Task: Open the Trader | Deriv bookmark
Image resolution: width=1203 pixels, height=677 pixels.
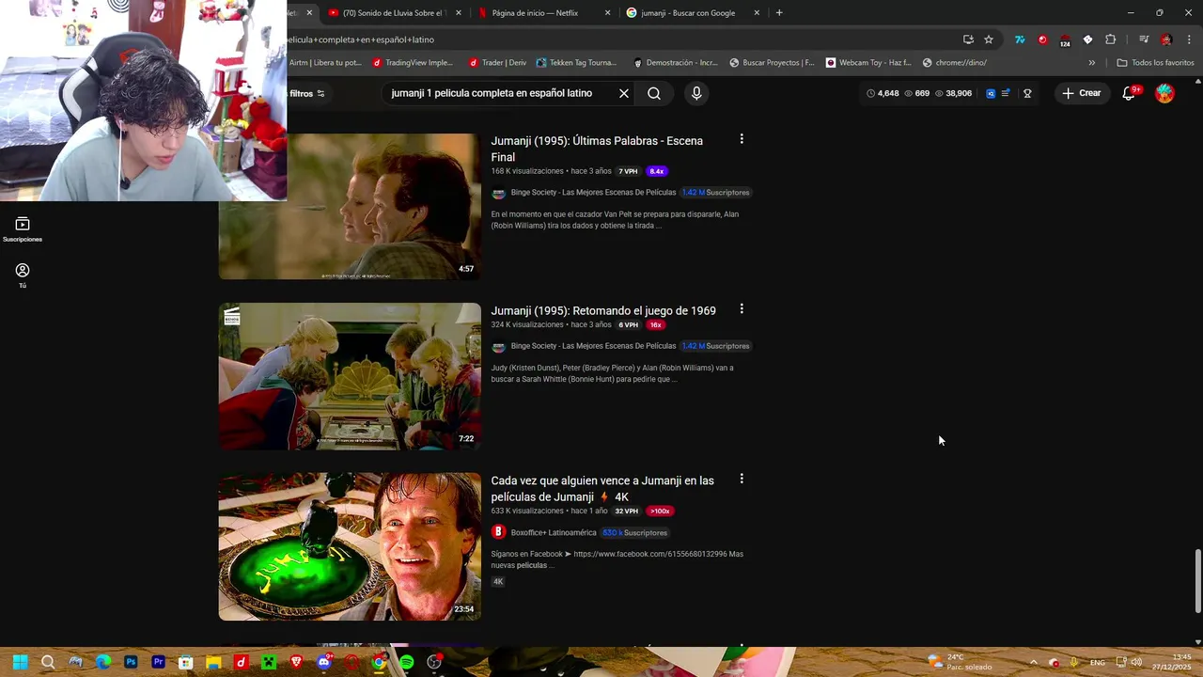Action: point(497,63)
